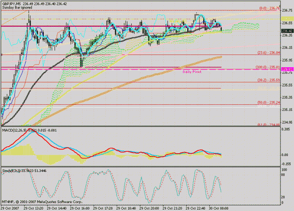The image size is (294, 211).
Task: Click the '30 Oct 00:00' time axis label
Action: tap(219, 208)
